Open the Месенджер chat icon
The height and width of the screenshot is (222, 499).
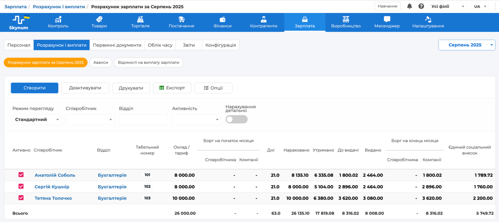coord(387,19)
